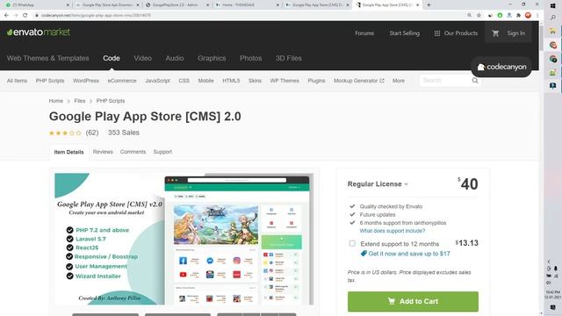This screenshot has width=562, height=316.
Task: Select Graphics in the main navigation
Action: pos(212,58)
